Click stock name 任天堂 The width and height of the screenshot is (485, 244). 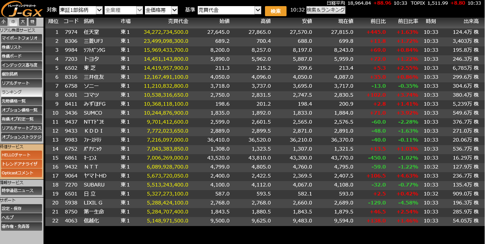(91, 32)
